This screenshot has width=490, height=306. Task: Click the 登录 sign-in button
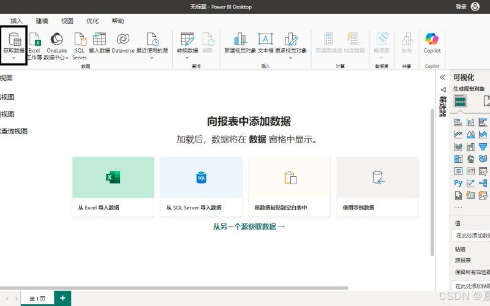pyautogui.click(x=461, y=7)
